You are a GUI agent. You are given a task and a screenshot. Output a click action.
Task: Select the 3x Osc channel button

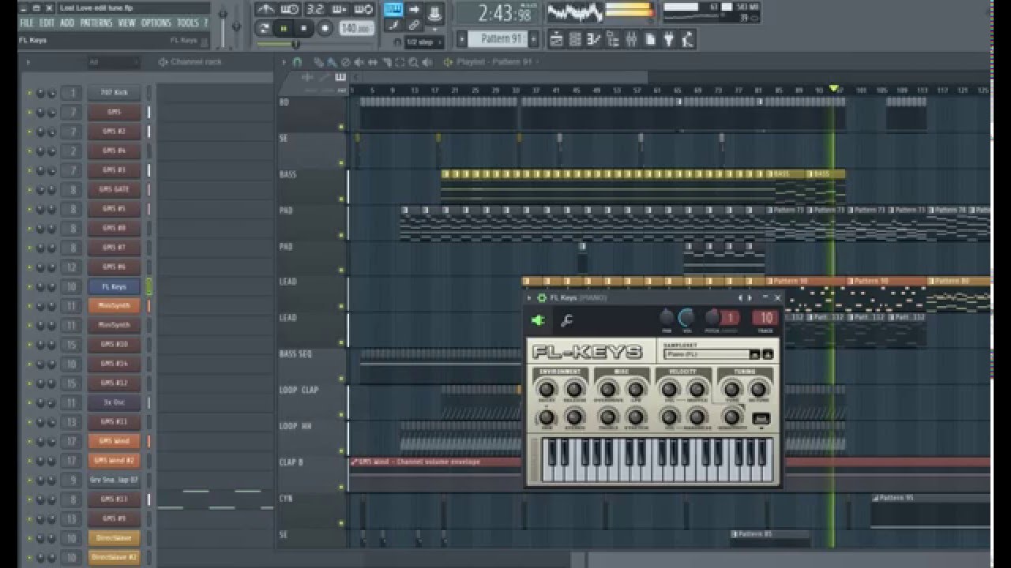[114, 402]
